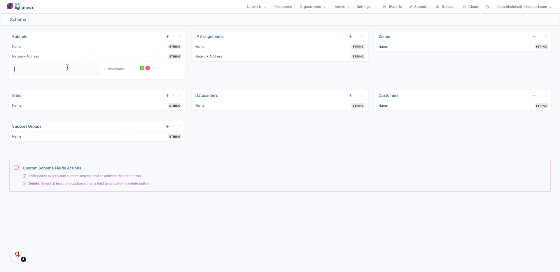The width and height of the screenshot is (560, 272).
Task: Open the Support link
Action: click(x=419, y=7)
